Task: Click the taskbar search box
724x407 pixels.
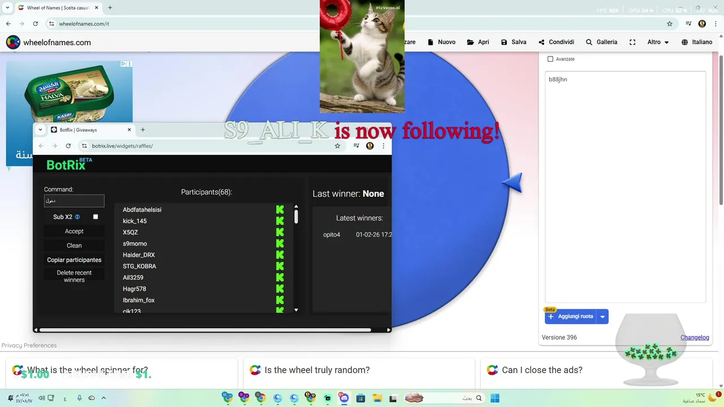Action: pyautogui.click(x=444, y=398)
